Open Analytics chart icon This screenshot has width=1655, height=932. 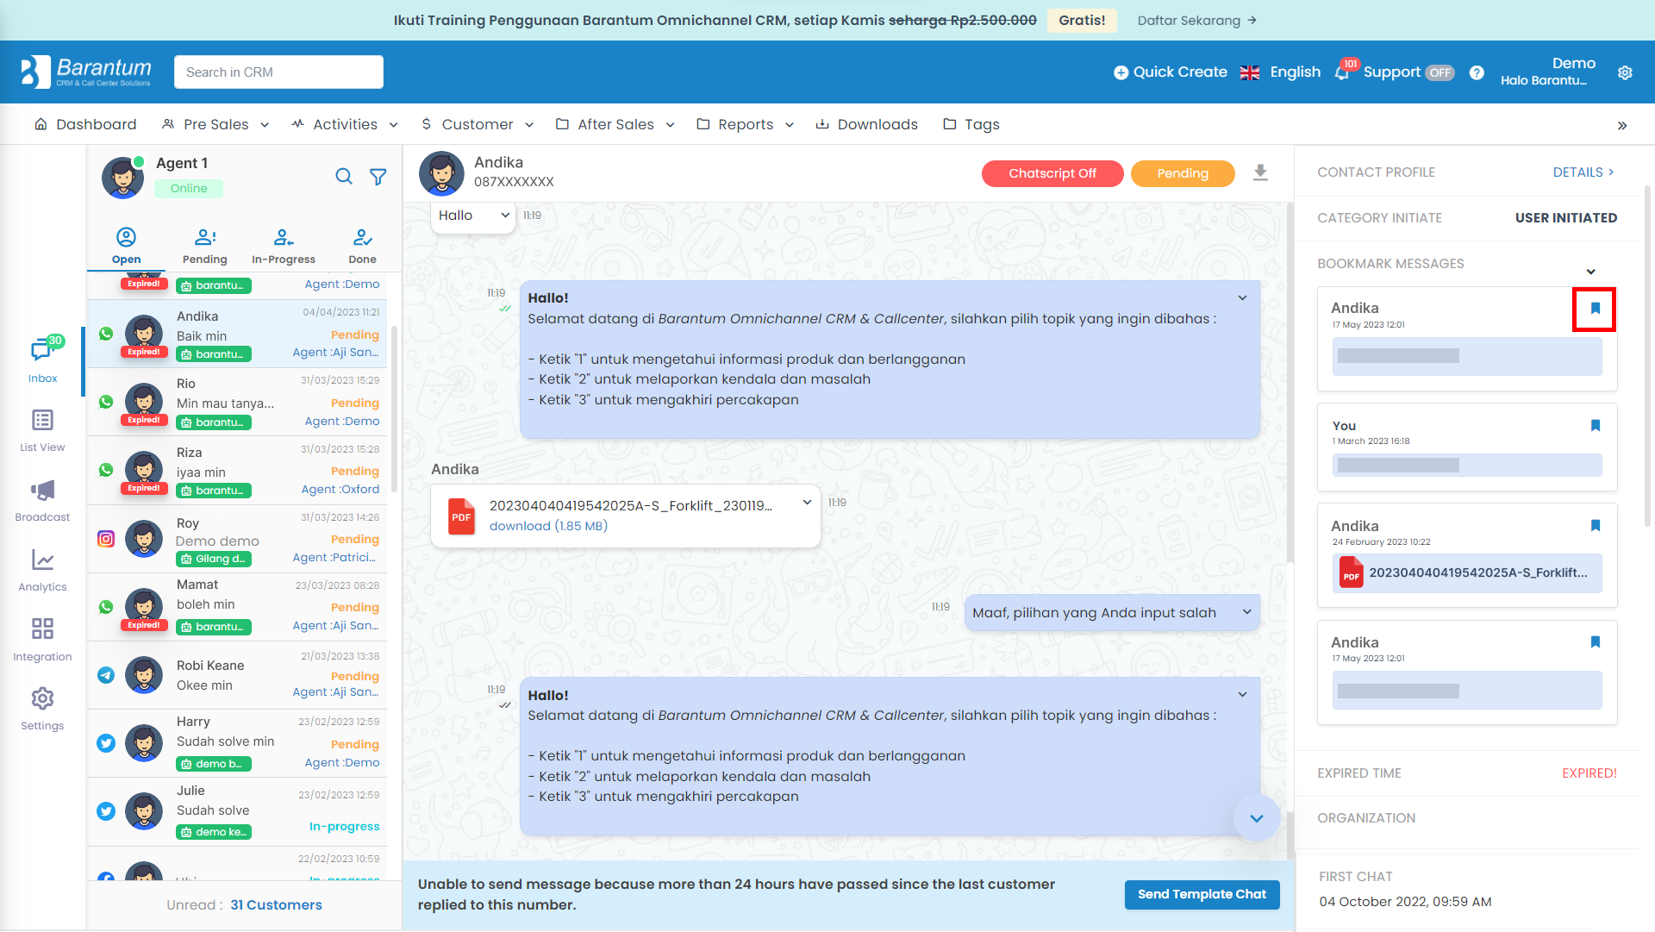tap(42, 560)
